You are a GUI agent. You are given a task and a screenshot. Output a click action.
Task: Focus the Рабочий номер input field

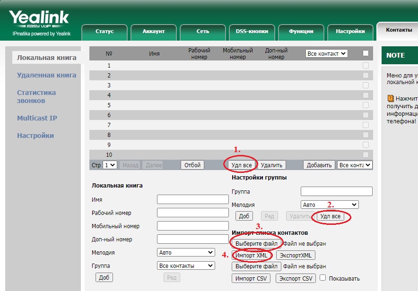tap(192, 213)
